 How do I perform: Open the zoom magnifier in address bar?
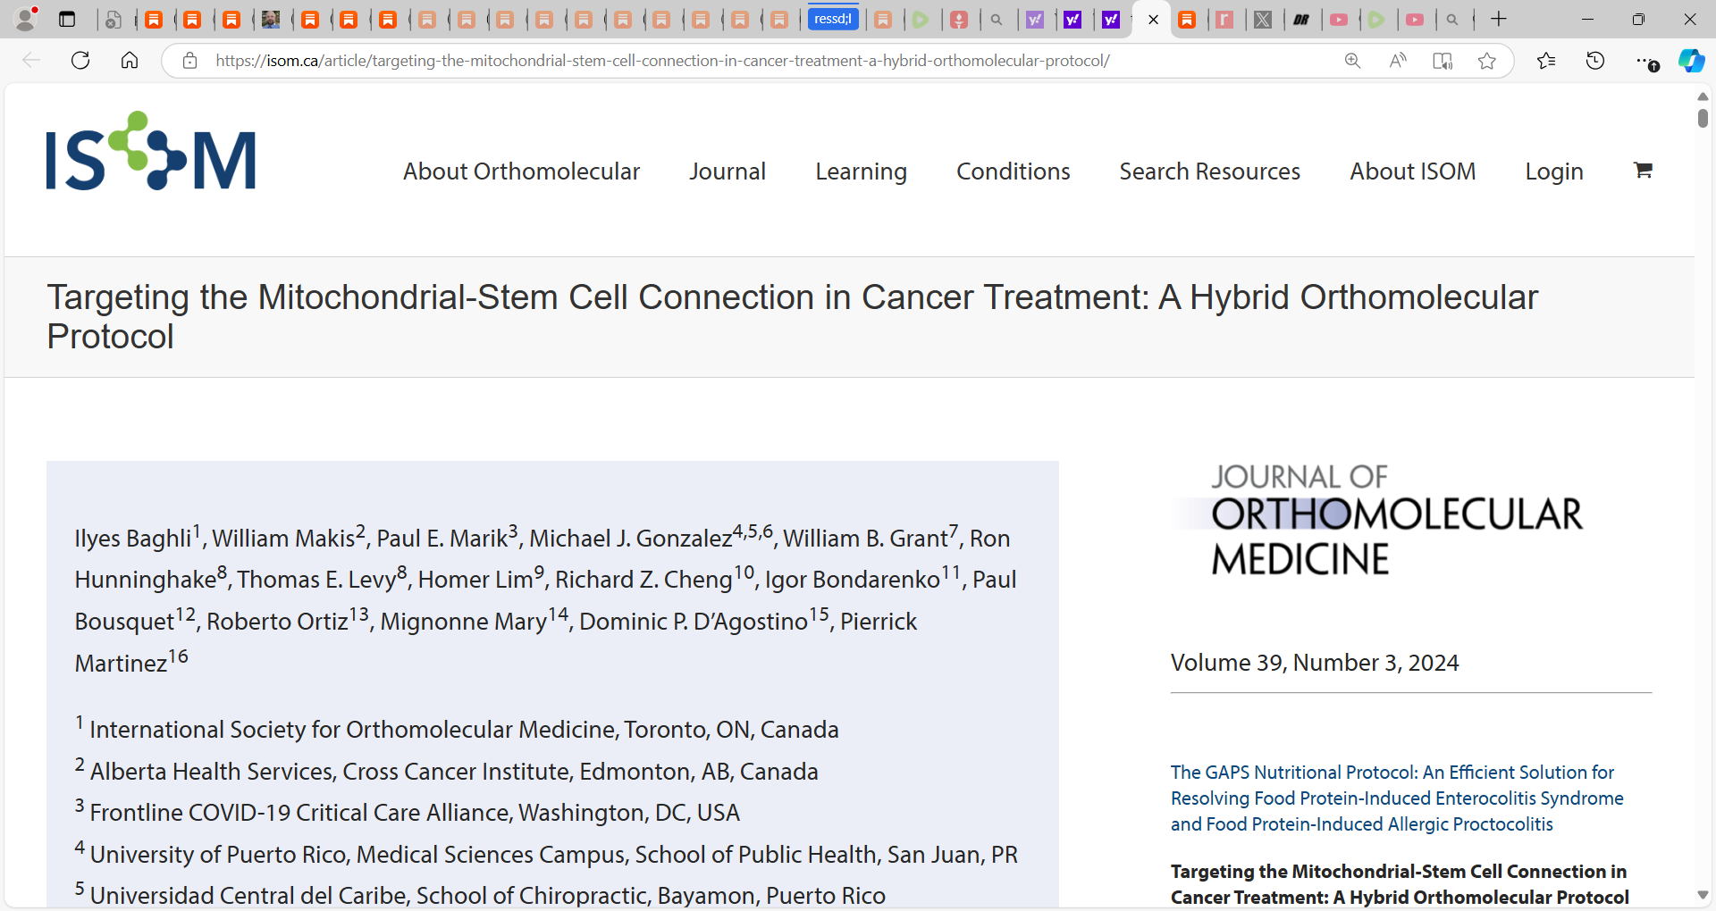tap(1352, 61)
